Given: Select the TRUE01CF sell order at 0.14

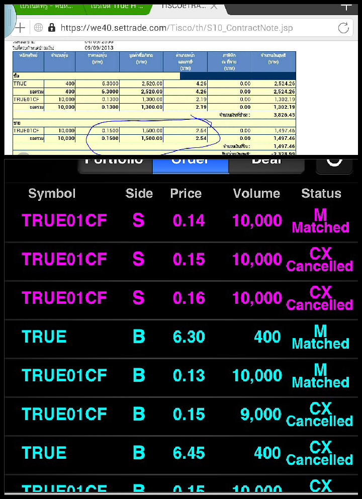Looking at the screenshot, I should click(181, 221).
